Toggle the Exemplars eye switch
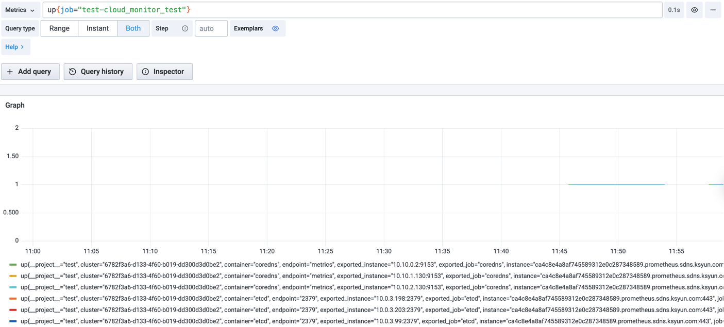This screenshot has height=327, width=724. tap(276, 28)
